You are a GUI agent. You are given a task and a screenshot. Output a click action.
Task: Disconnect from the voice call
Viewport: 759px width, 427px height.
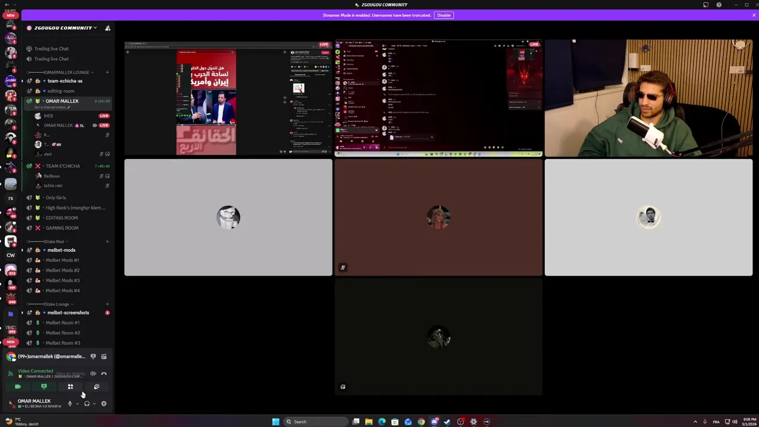[104, 374]
